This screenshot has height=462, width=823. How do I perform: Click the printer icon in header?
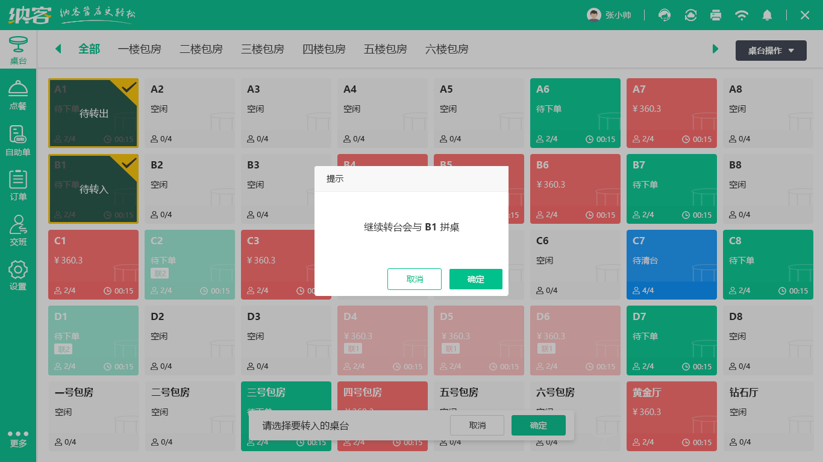716,15
